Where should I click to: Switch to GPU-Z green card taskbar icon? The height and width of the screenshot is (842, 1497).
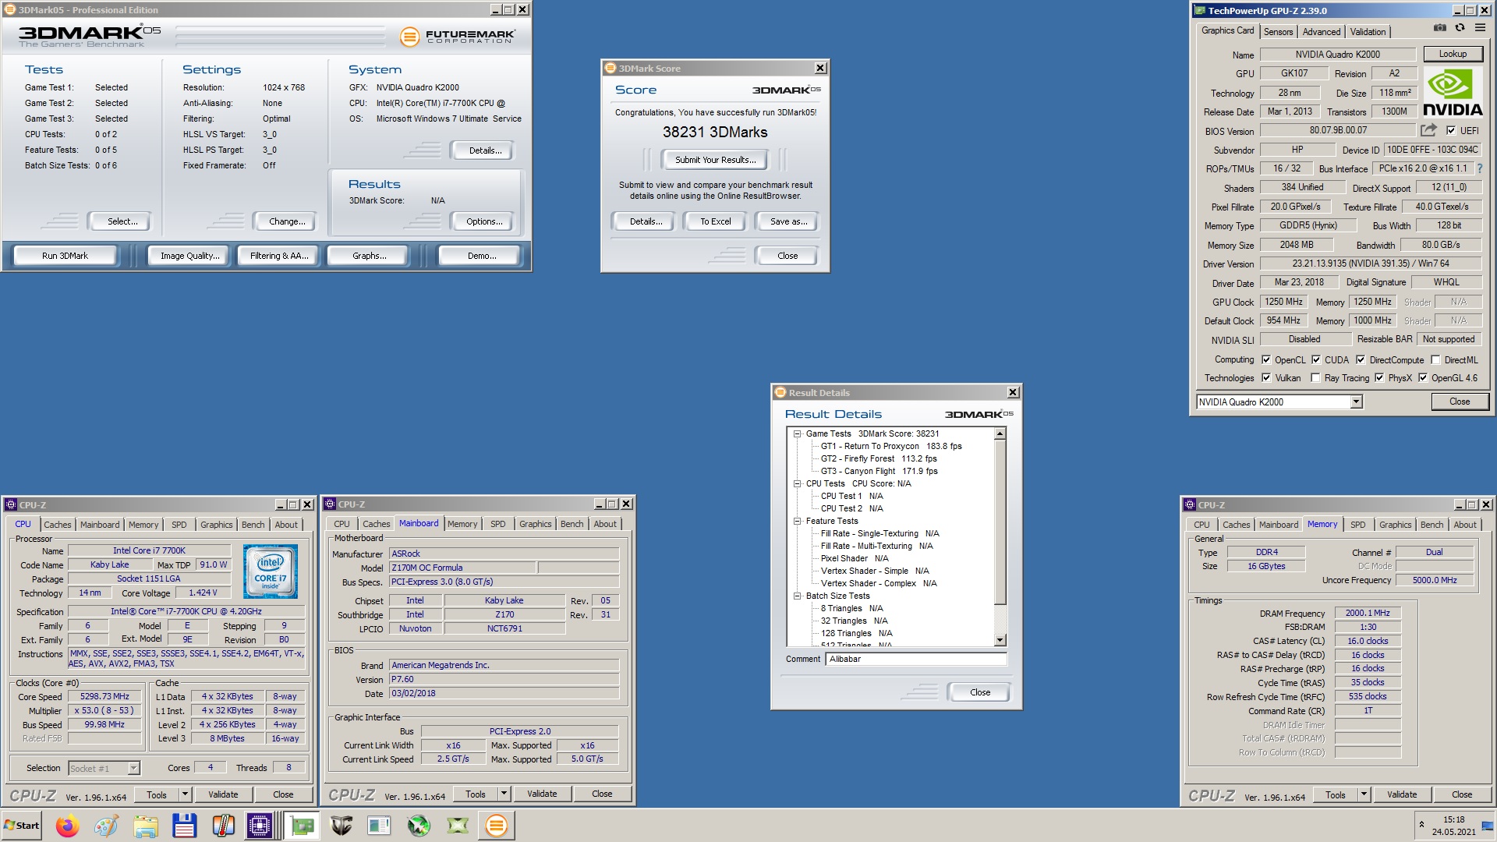click(302, 826)
